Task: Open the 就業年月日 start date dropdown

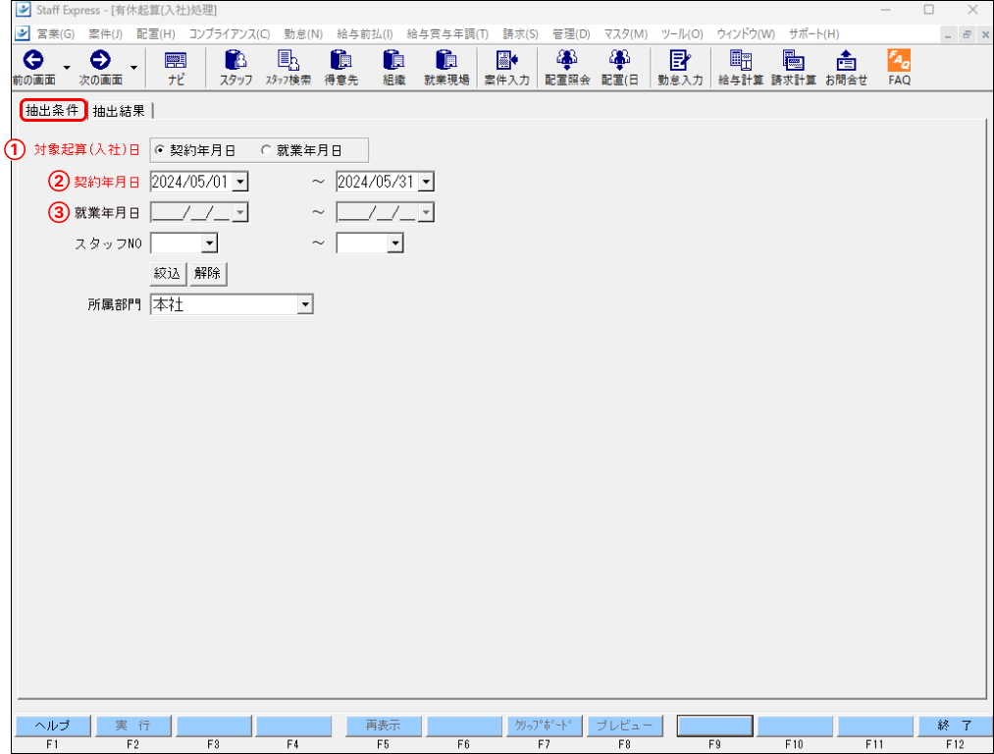Action: click(x=240, y=212)
